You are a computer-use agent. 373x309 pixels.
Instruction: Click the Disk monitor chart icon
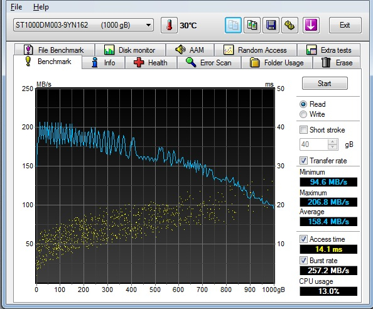tap(109, 50)
